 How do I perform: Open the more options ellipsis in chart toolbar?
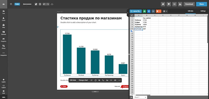pyautogui.click(x=119, y=80)
